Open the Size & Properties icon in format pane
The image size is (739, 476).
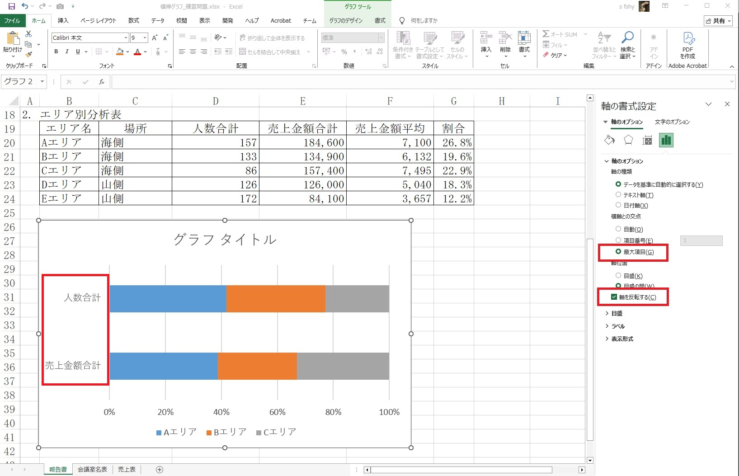647,140
